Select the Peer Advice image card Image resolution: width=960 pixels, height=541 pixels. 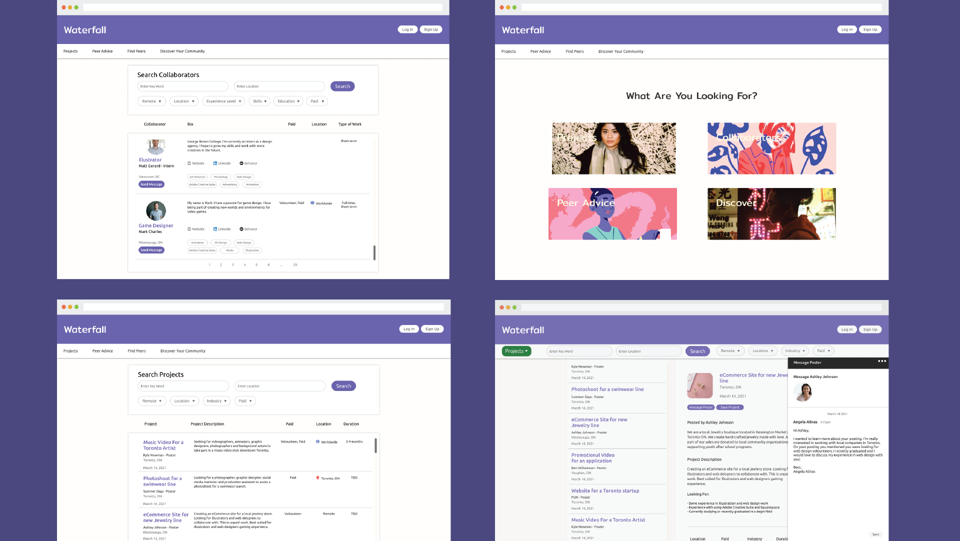612,214
